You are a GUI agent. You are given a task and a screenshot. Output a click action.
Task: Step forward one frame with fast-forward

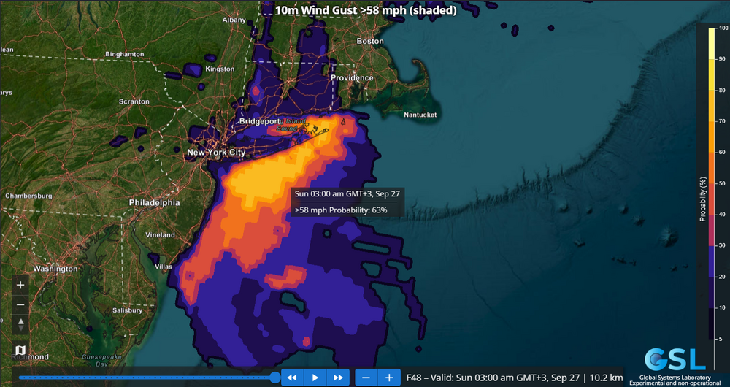(338, 378)
